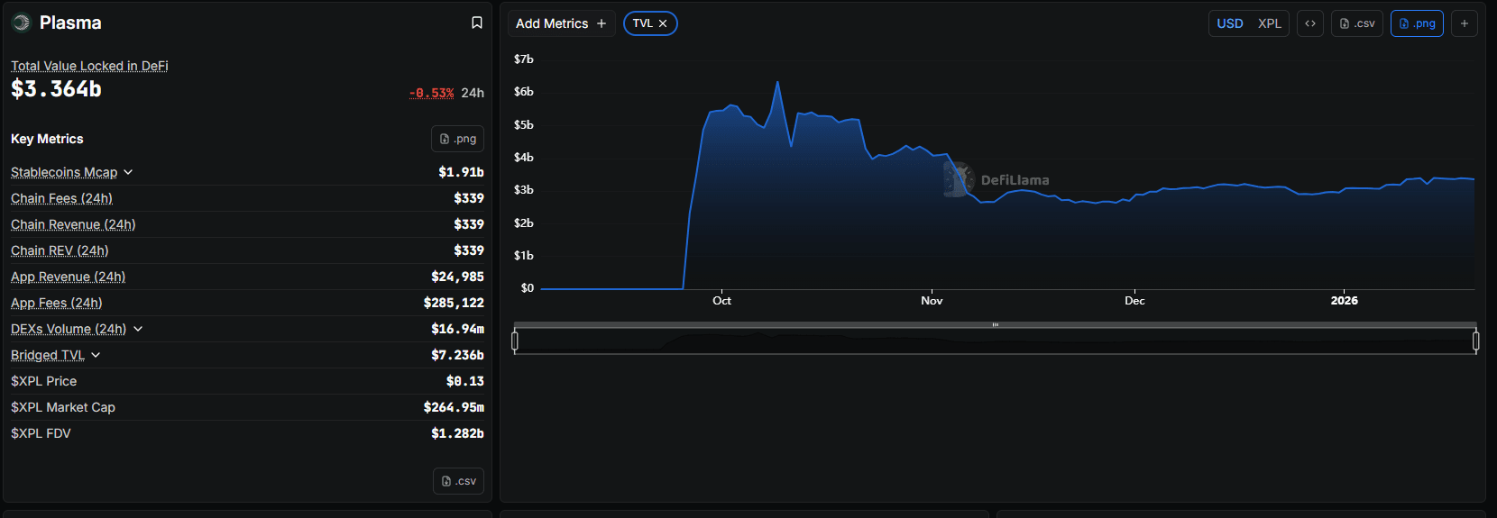This screenshot has height=518, width=1497.
Task: Click Bridged TVL label
Action: click(x=48, y=355)
